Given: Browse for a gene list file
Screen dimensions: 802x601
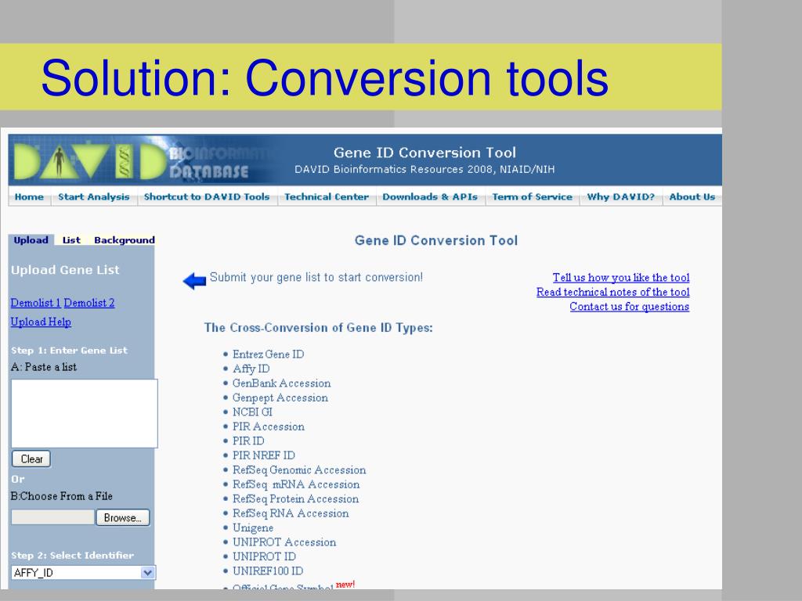Looking at the screenshot, I should click(x=123, y=517).
